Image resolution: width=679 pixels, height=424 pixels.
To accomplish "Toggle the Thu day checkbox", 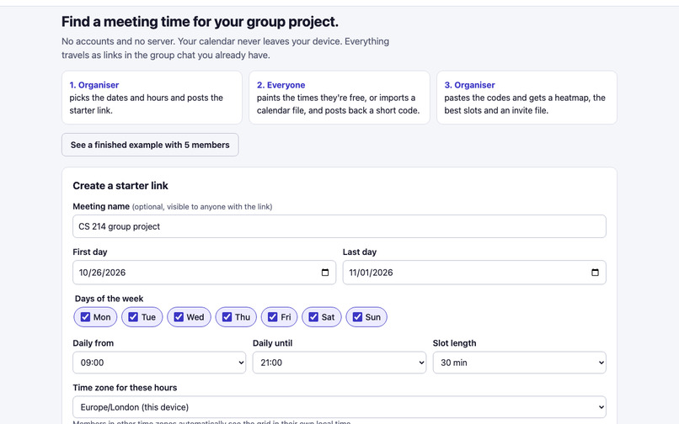I will pos(227,317).
